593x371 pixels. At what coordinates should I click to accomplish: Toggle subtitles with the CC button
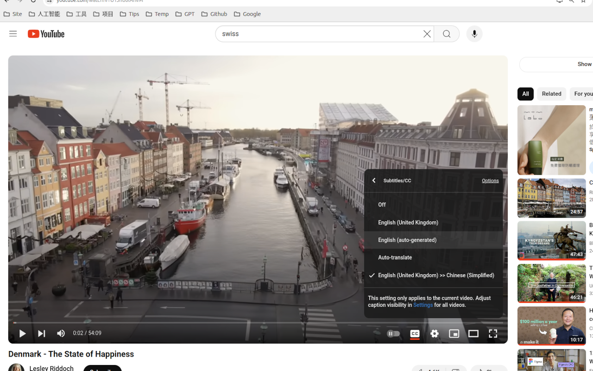coord(415,333)
